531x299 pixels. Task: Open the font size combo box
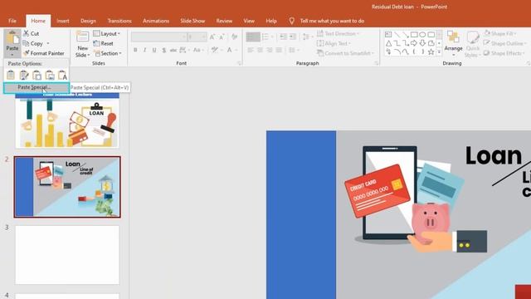(x=197, y=37)
